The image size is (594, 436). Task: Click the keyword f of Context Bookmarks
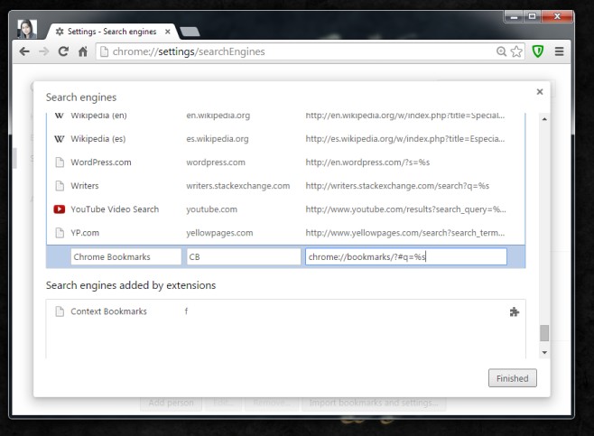(x=186, y=311)
